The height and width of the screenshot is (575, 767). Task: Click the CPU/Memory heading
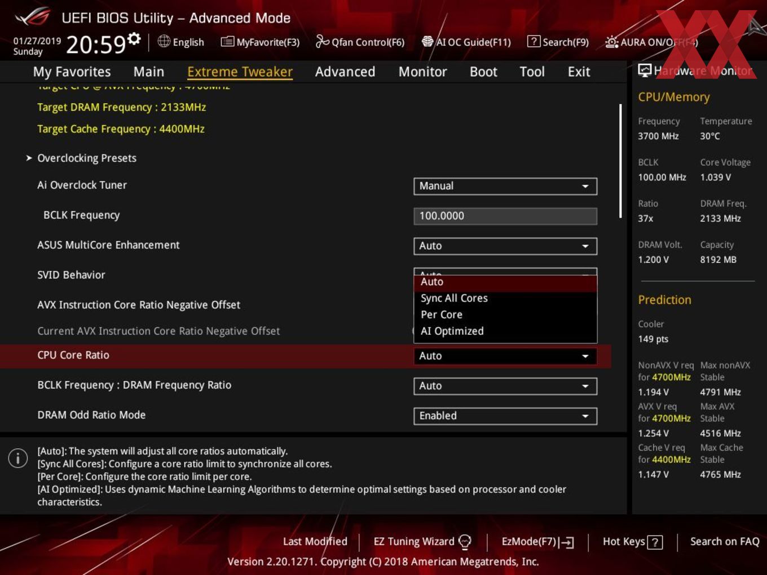674,97
